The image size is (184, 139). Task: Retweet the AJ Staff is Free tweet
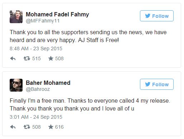27,58
